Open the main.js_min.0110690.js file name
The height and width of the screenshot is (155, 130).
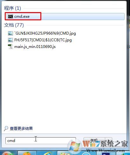click(x=35, y=47)
